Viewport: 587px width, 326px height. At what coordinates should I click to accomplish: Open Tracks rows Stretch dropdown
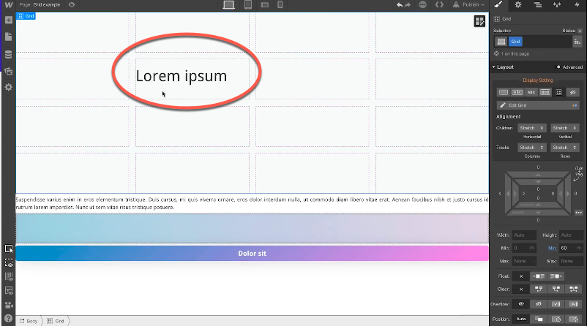(x=564, y=147)
